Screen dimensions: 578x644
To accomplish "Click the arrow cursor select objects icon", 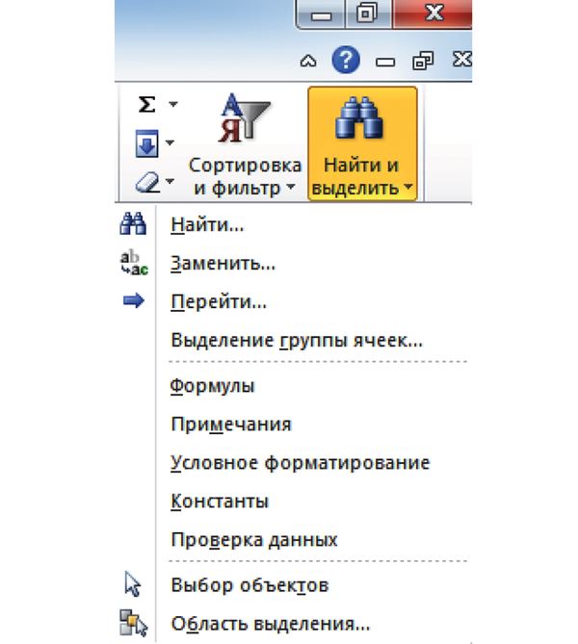I will tap(133, 583).
